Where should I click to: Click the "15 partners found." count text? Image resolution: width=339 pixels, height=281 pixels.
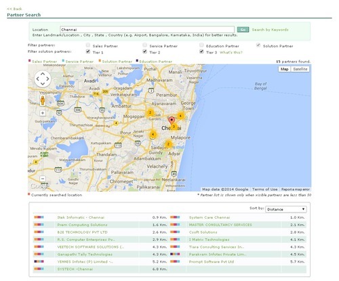[x=293, y=62]
